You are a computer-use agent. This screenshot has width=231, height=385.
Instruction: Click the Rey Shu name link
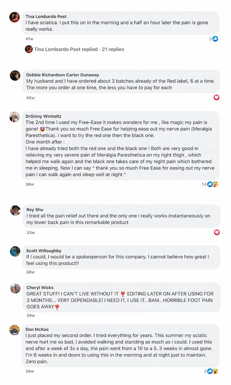pos(35,209)
